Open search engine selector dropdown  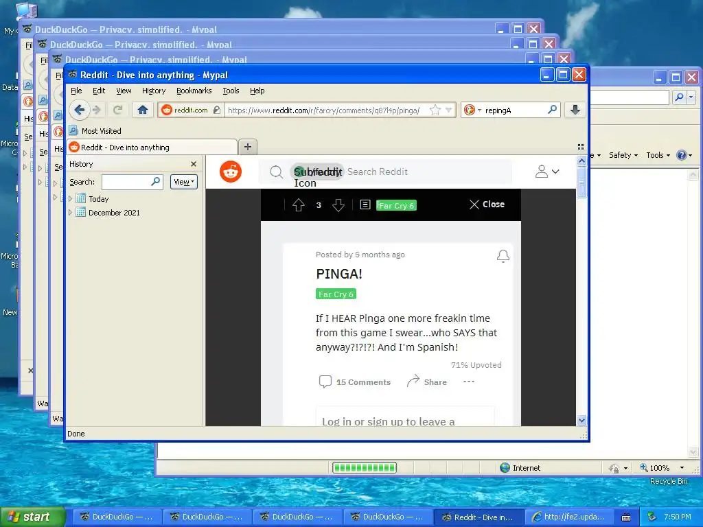pos(472,110)
